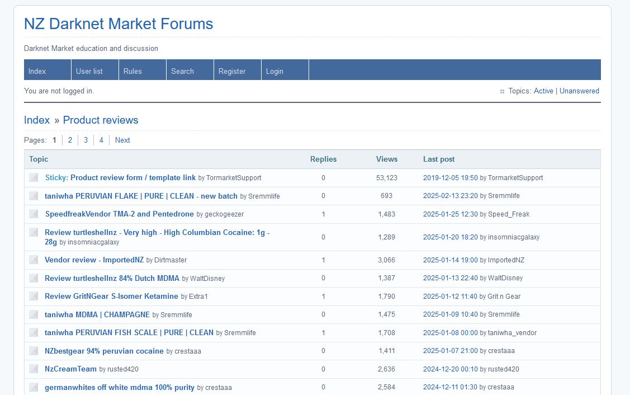Open SpeedfreakVendor TMA-2 and Pentedrone topic

coord(119,214)
